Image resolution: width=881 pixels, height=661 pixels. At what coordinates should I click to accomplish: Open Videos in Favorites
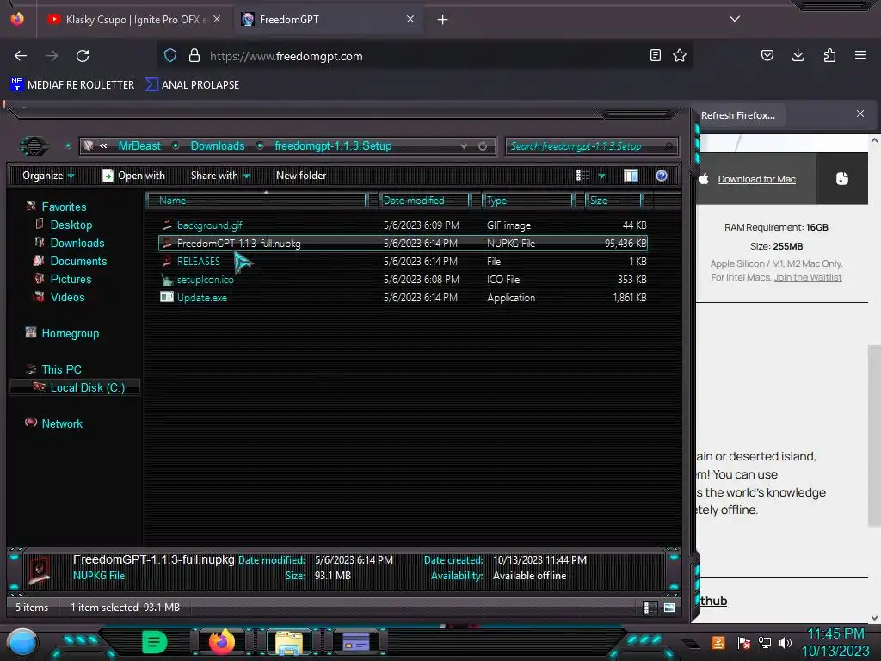coord(67,297)
